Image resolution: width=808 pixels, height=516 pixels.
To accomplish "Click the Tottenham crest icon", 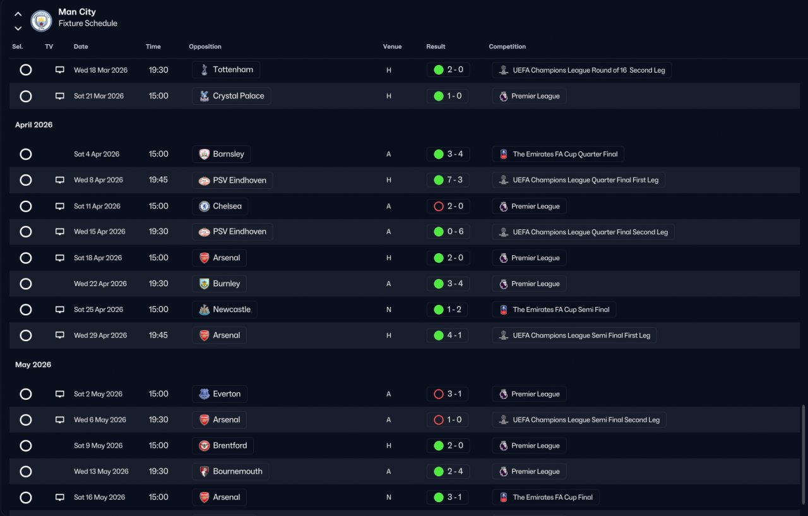I will click(204, 70).
